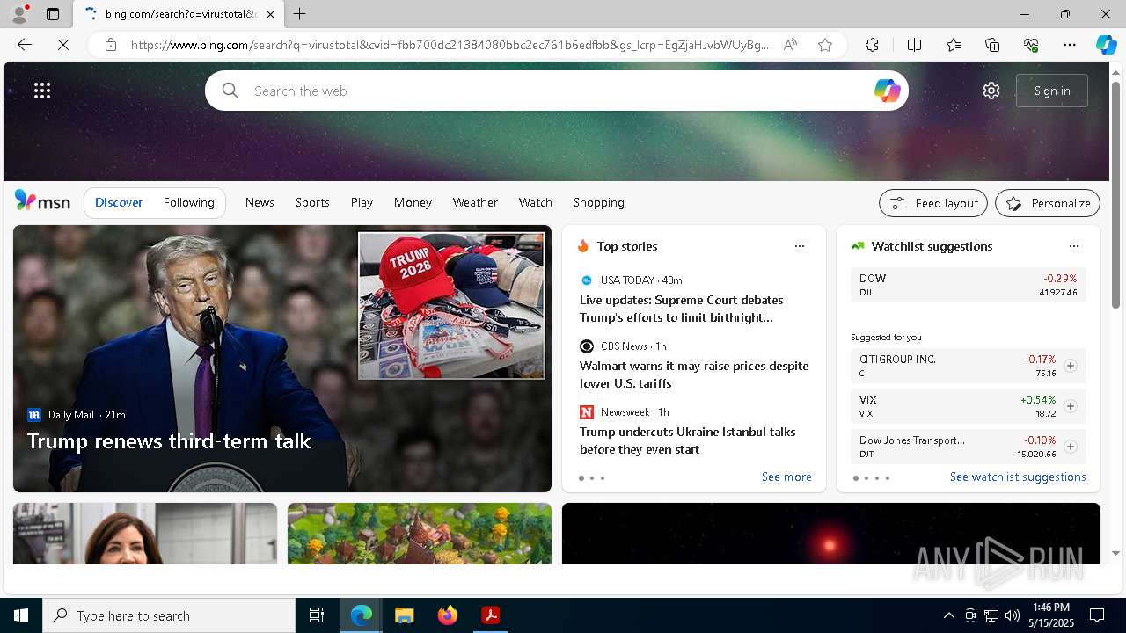Open the Extensions puzzle icon
Image resolution: width=1126 pixels, height=633 pixels.
(872, 45)
